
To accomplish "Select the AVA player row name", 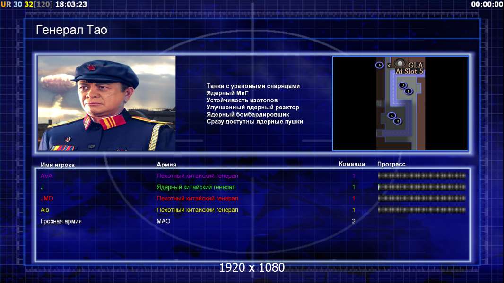I will (x=46, y=175).
